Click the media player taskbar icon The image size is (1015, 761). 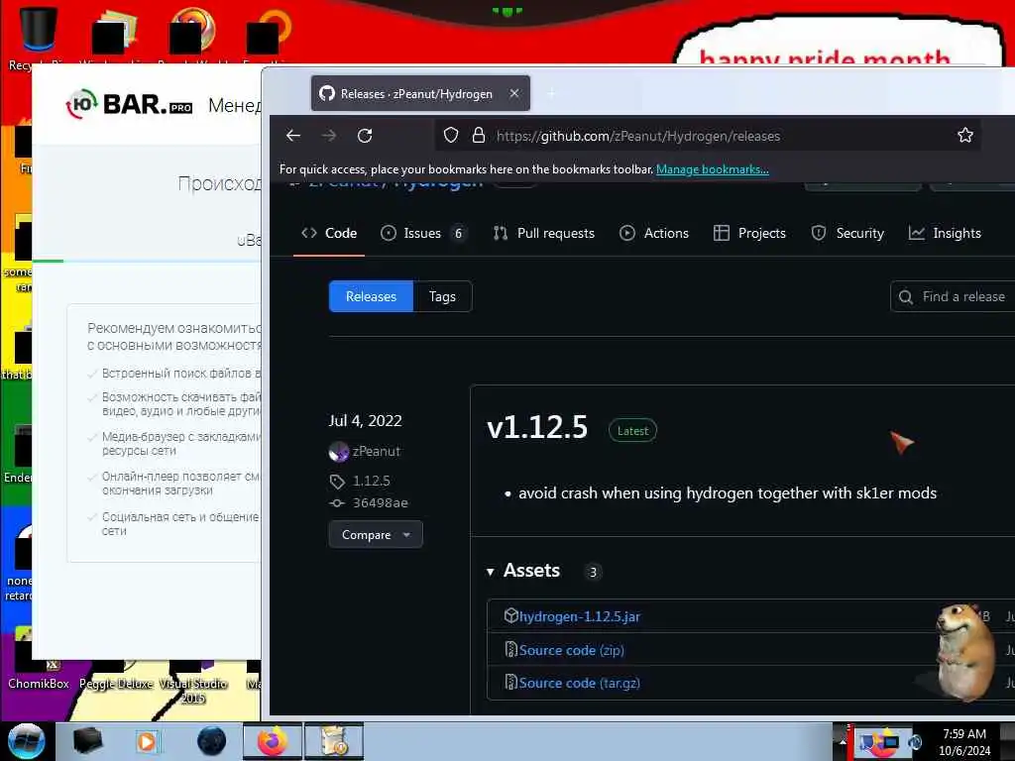click(x=147, y=741)
